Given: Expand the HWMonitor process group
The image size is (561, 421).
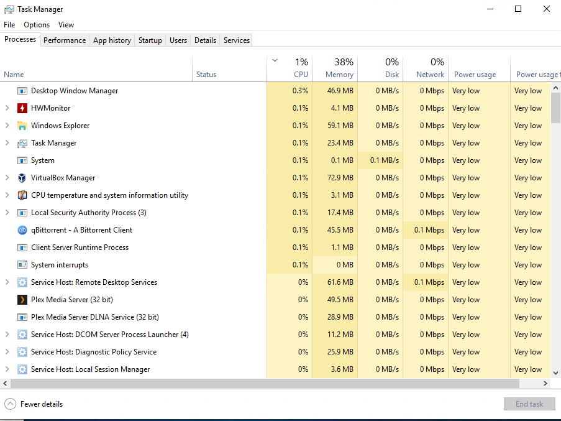Looking at the screenshot, I should 7,108.
